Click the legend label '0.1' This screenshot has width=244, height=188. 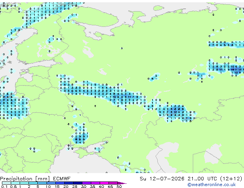coord(4,186)
